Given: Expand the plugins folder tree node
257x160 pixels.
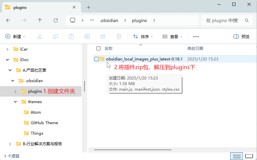Looking at the screenshot, I should (15, 91).
